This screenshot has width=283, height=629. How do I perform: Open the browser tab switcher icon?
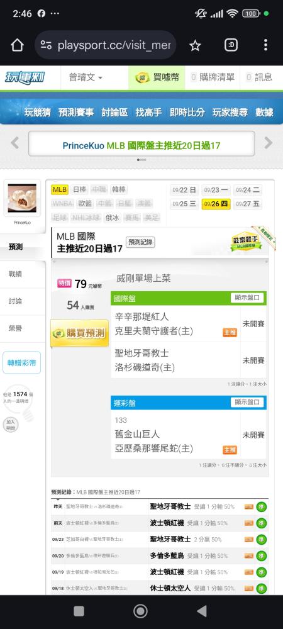[231, 45]
